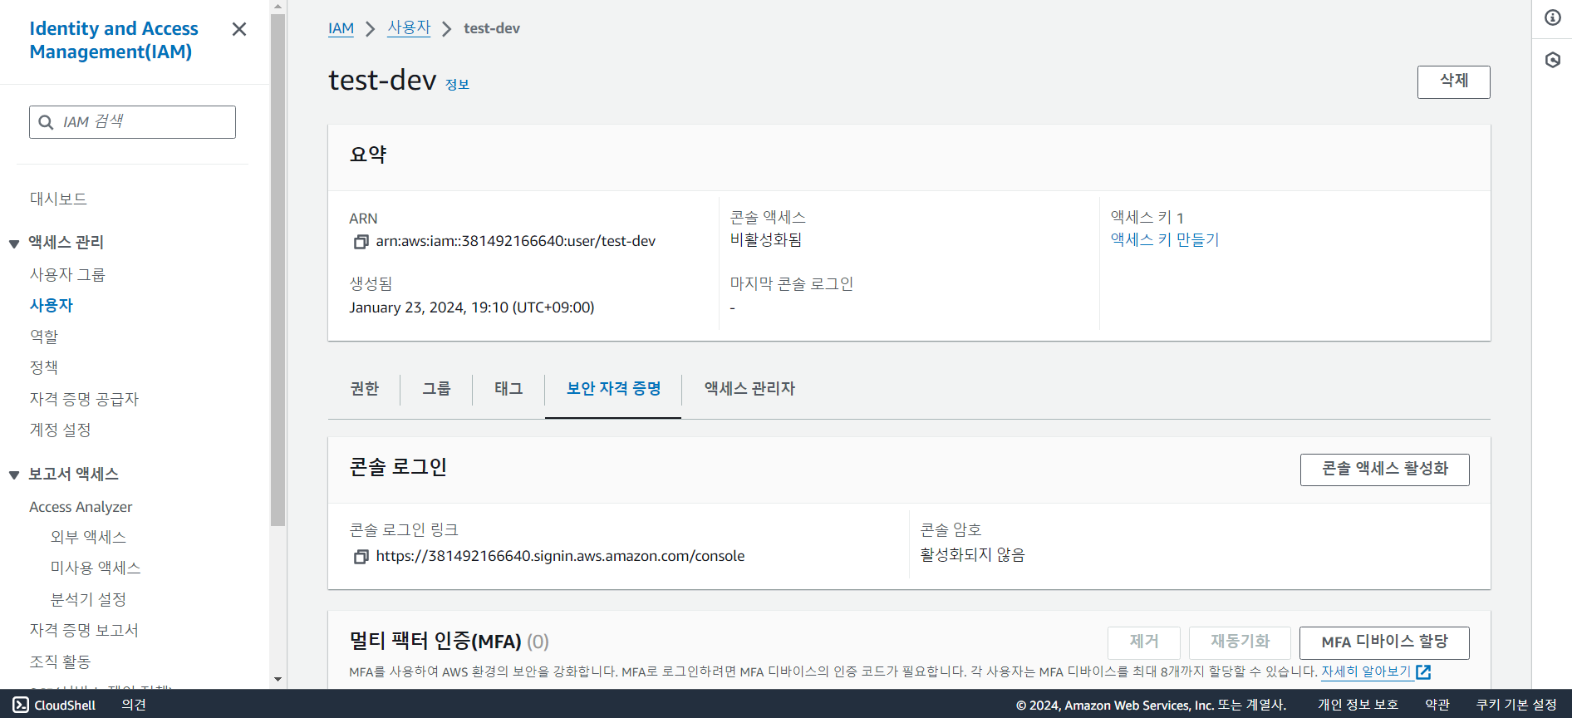Open 정책 in the sidebar
This screenshot has width=1572, height=718.
click(44, 368)
